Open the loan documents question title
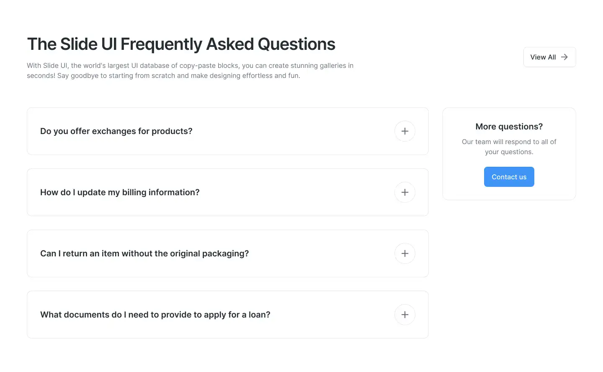This screenshot has width=603, height=372. tap(155, 315)
